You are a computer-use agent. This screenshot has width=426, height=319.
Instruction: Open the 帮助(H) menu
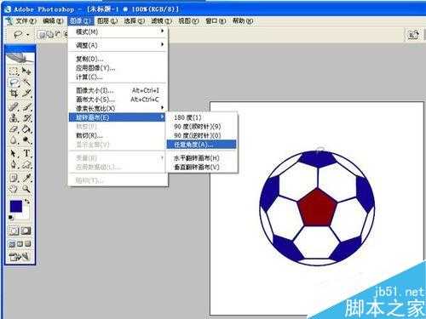[243, 21]
